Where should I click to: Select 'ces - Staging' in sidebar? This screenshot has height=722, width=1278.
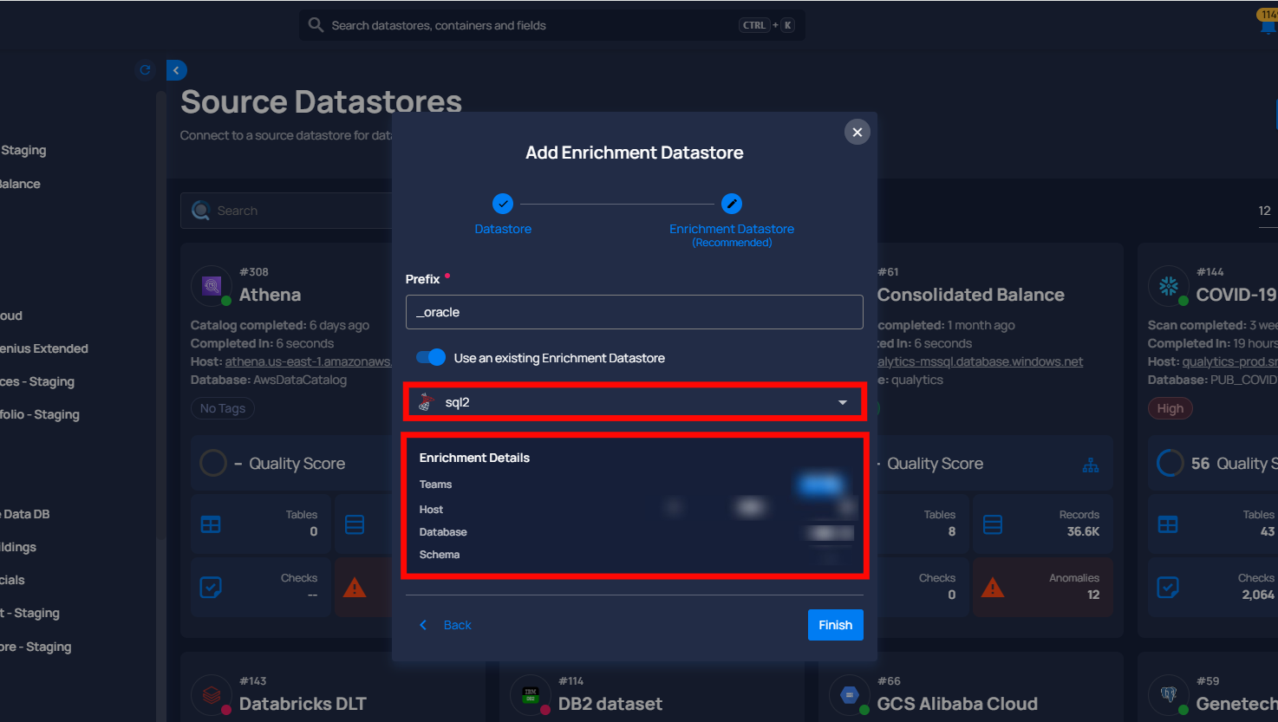(x=37, y=381)
